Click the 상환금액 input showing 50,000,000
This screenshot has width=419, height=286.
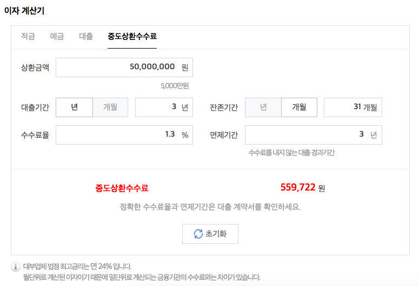pyautogui.click(x=124, y=67)
